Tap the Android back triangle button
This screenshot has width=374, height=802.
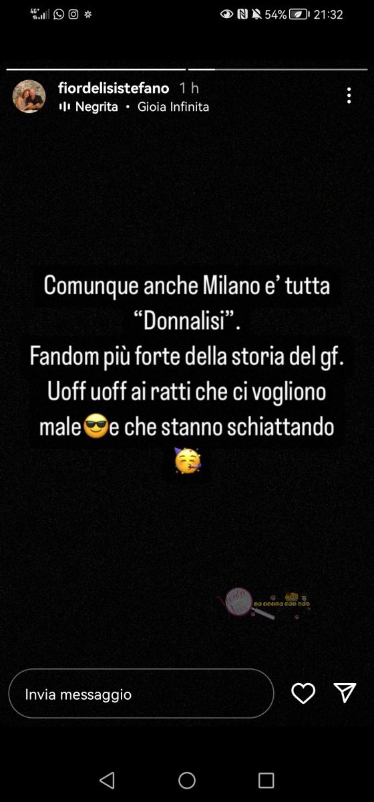click(x=107, y=780)
